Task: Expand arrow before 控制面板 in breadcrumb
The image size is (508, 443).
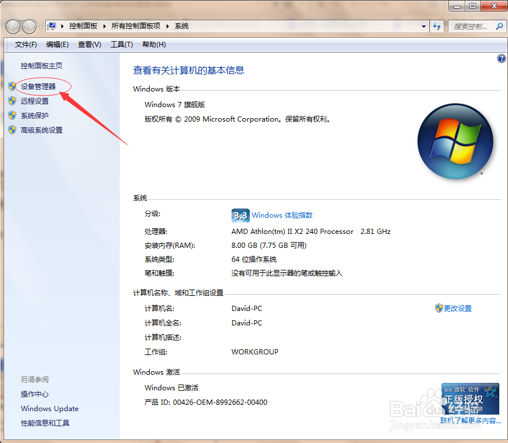Action: tap(62, 26)
